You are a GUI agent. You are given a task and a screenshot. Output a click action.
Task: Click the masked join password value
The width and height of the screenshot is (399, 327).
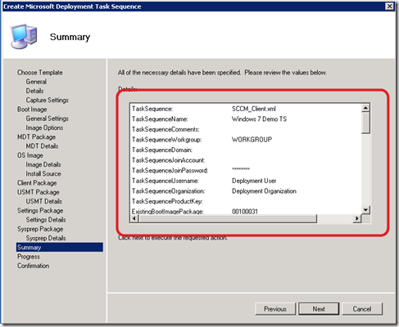241,169
